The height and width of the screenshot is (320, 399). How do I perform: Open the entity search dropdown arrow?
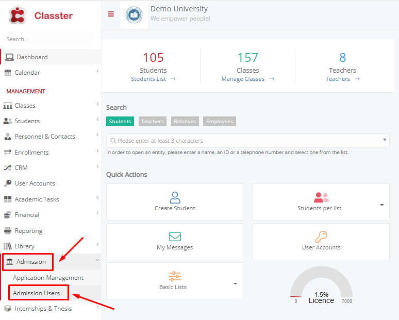[x=385, y=140]
